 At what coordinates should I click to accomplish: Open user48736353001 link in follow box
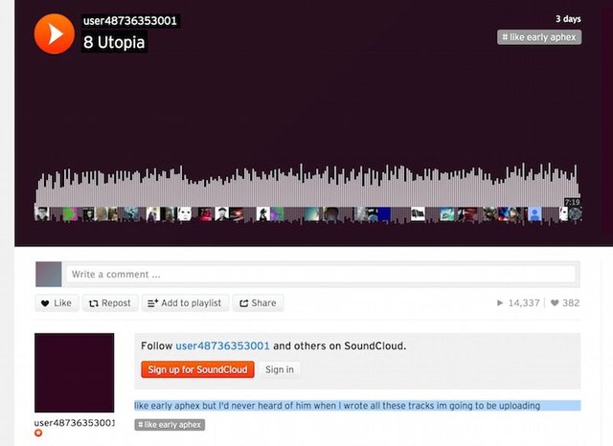pos(222,346)
